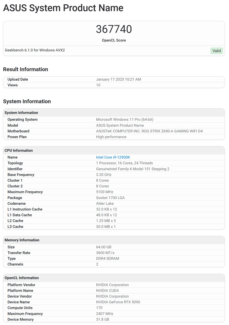Click the Result Information heading
This screenshot has height=325, width=229.
pyautogui.click(x=25, y=69)
